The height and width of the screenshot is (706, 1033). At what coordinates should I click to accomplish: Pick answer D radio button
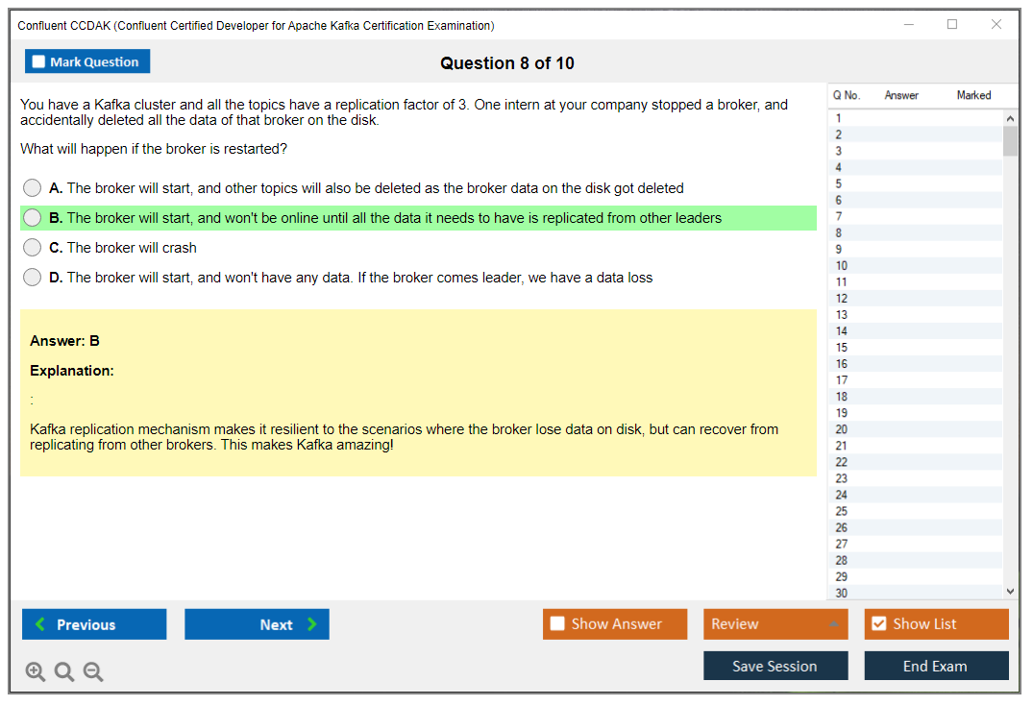tap(33, 278)
